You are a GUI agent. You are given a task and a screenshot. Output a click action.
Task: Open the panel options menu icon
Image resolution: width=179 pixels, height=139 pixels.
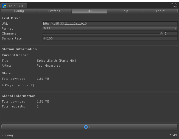click(176, 7)
